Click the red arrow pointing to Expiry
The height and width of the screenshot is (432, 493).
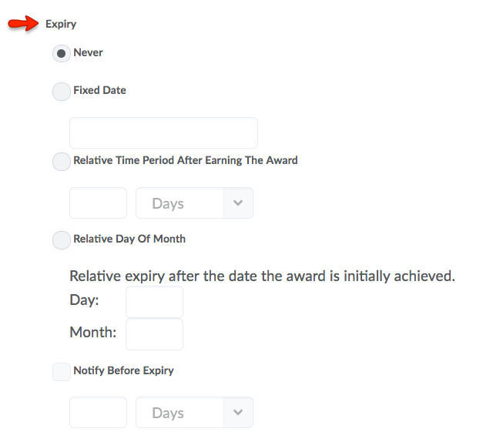tap(23, 24)
